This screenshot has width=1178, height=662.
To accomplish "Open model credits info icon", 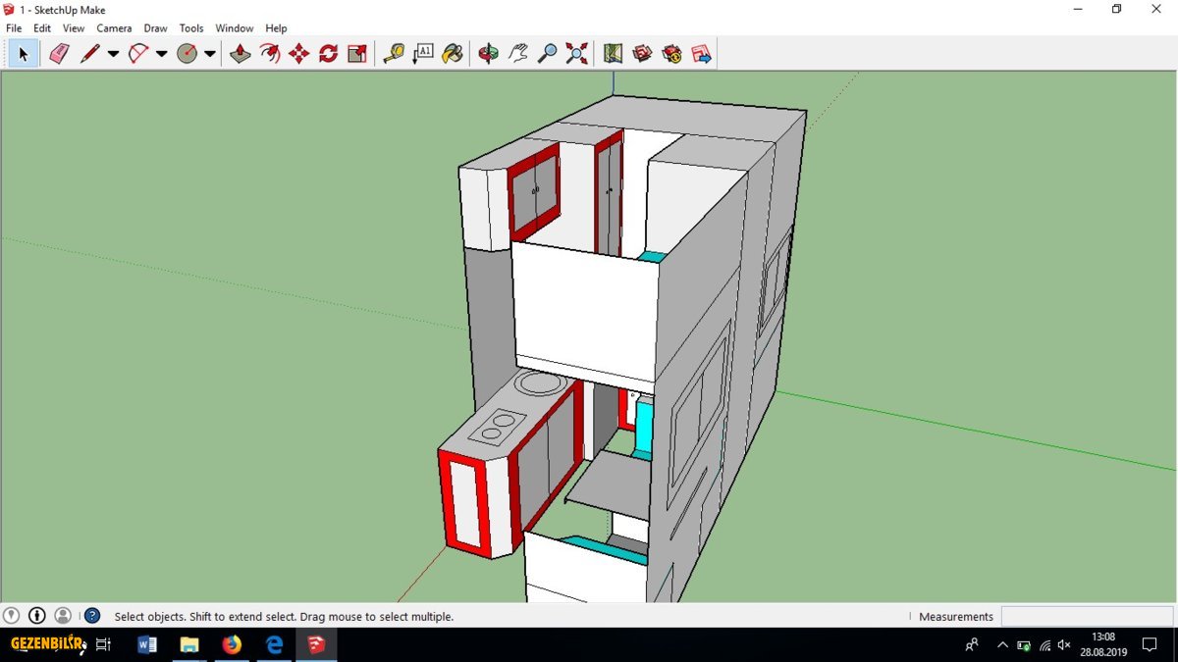I will [x=37, y=616].
